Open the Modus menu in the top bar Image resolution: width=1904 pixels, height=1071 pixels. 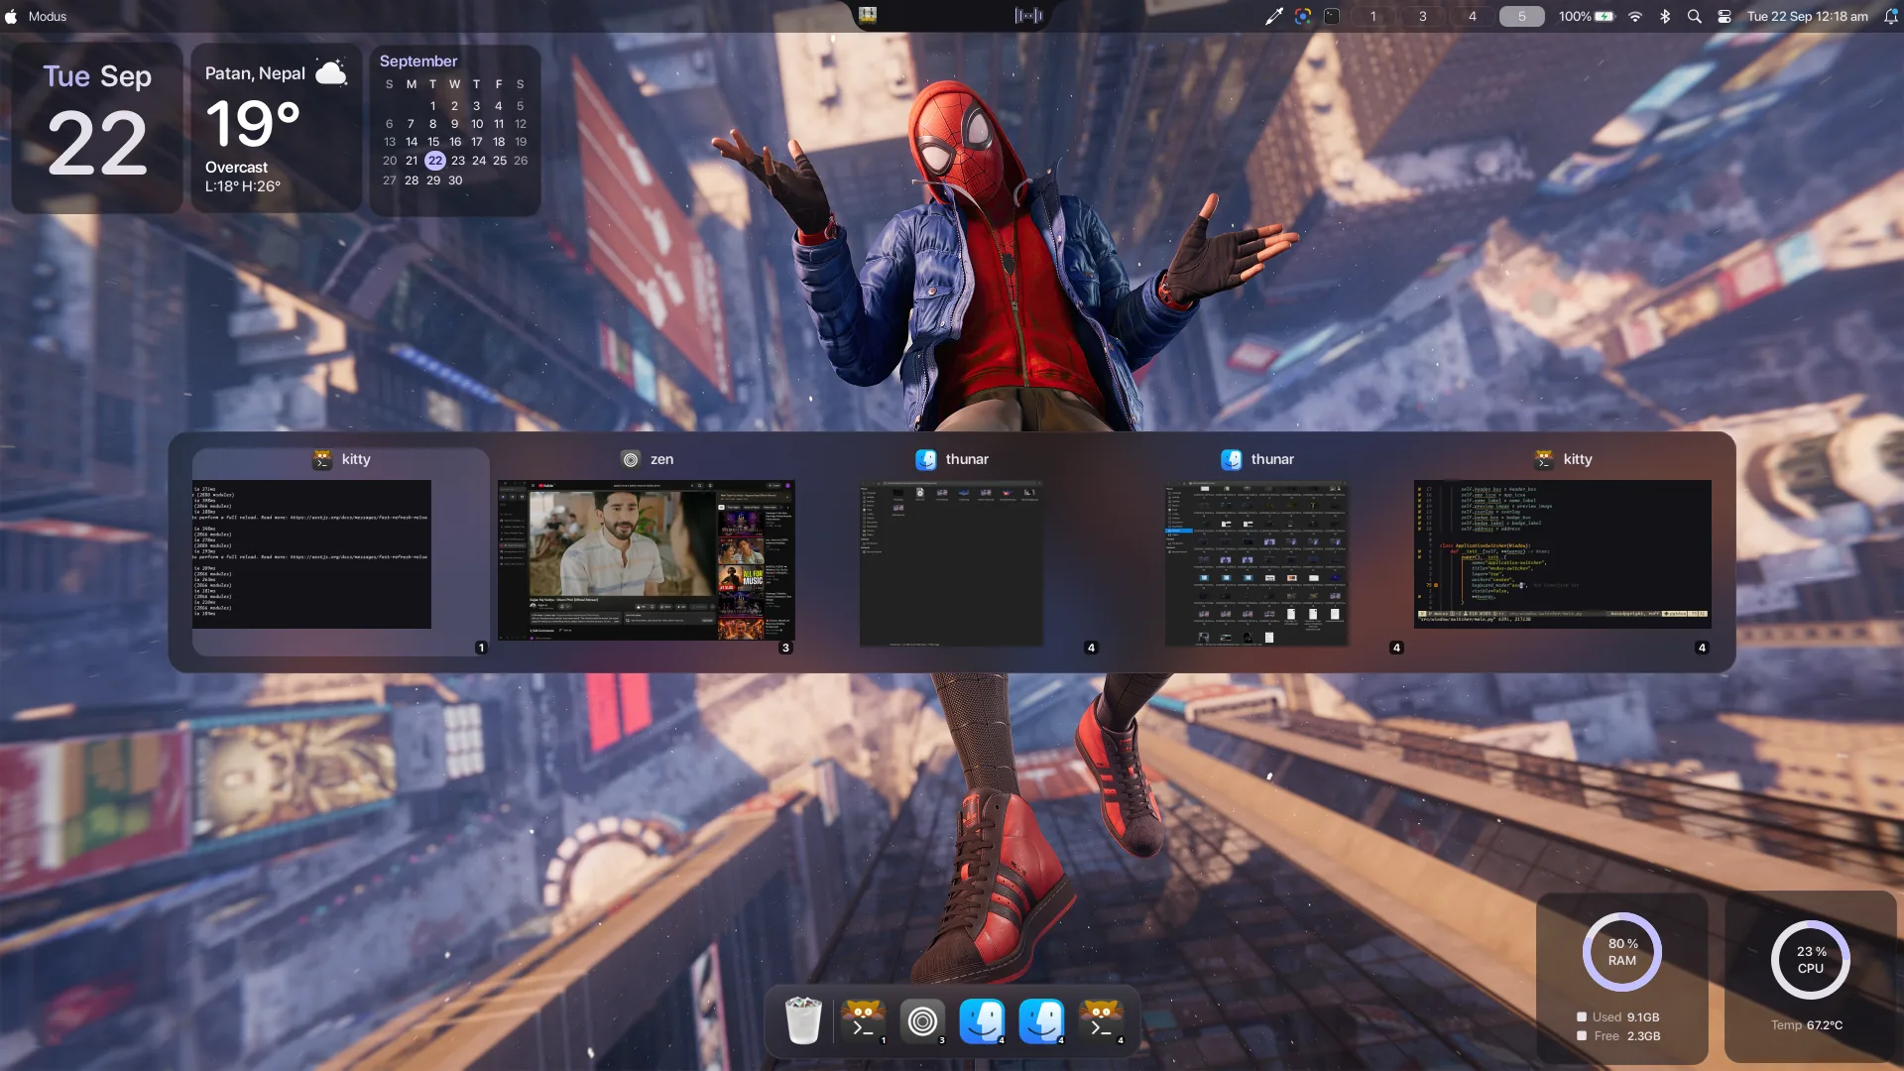point(48,16)
